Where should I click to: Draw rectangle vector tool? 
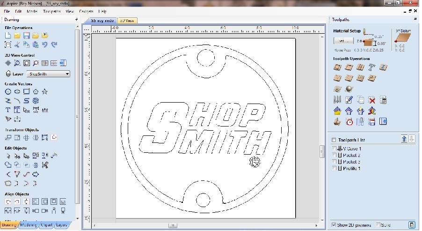coord(26,92)
